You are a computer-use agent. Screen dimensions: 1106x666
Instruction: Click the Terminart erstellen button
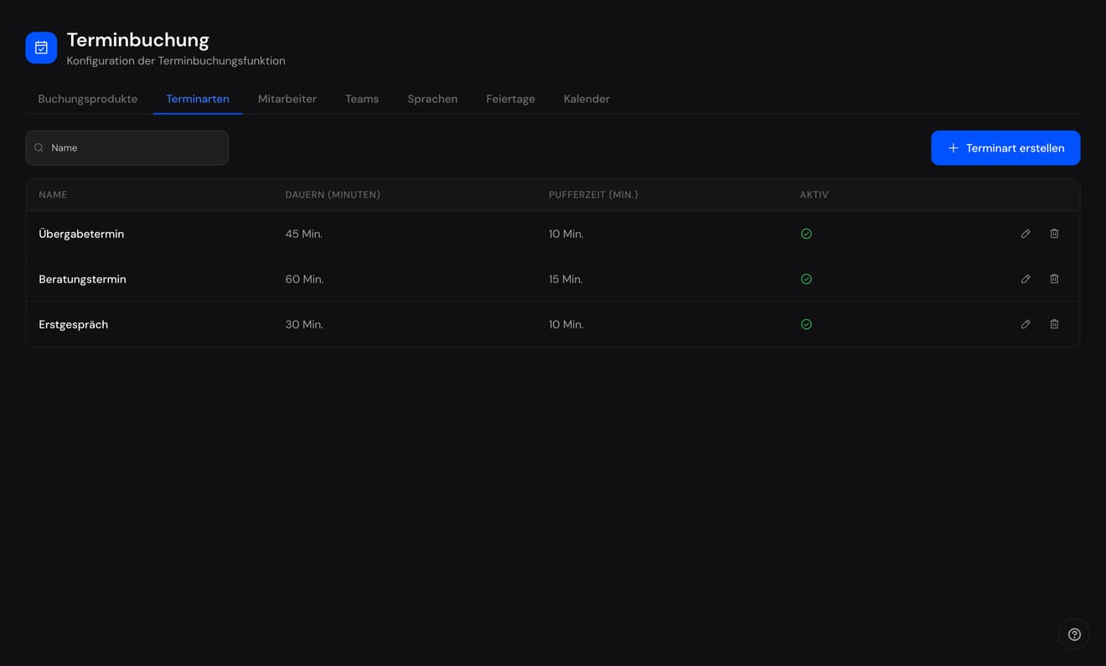[1005, 147]
